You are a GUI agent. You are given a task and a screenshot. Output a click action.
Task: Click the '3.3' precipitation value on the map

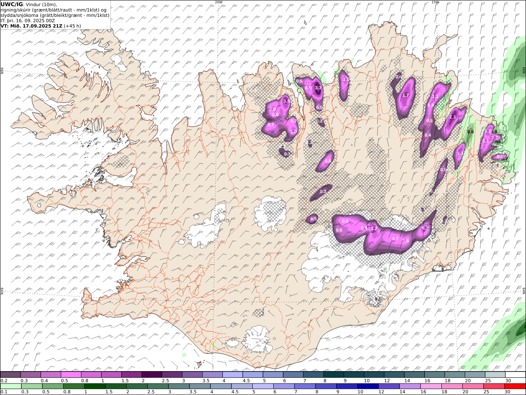[x=318, y=88]
